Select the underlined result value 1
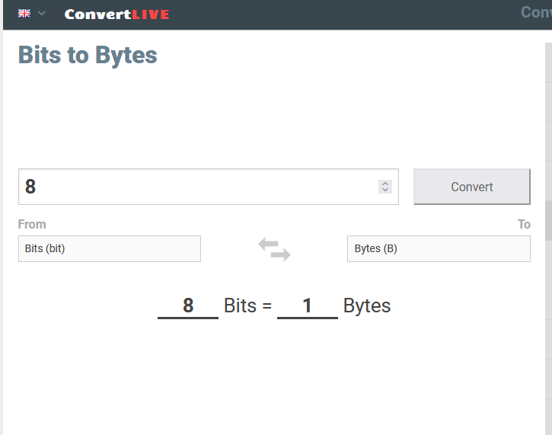This screenshot has width=552, height=435. click(x=308, y=305)
